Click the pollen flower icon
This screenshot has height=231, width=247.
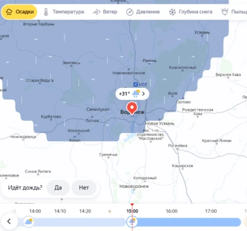[225, 12]
